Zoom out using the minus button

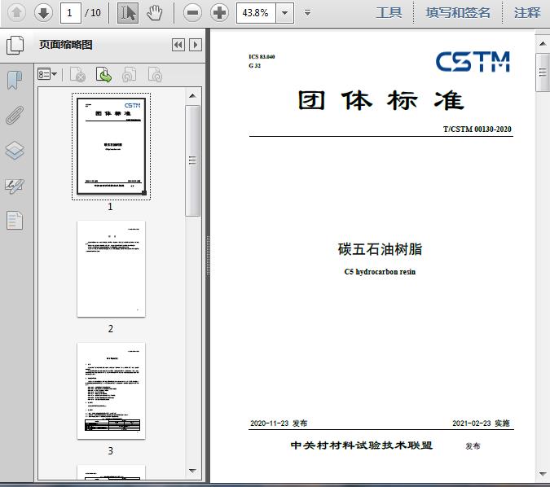coord(192,13)
